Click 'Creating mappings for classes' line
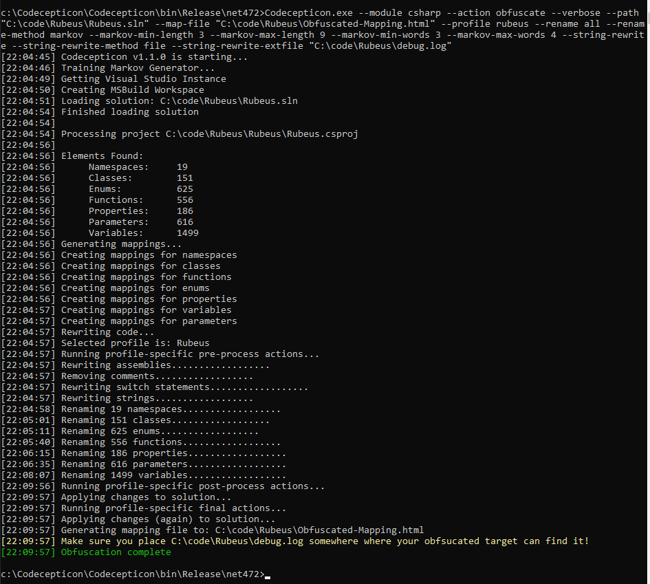Screen dimensions: 650x584 pyautogui.click(x=111, y=266)
